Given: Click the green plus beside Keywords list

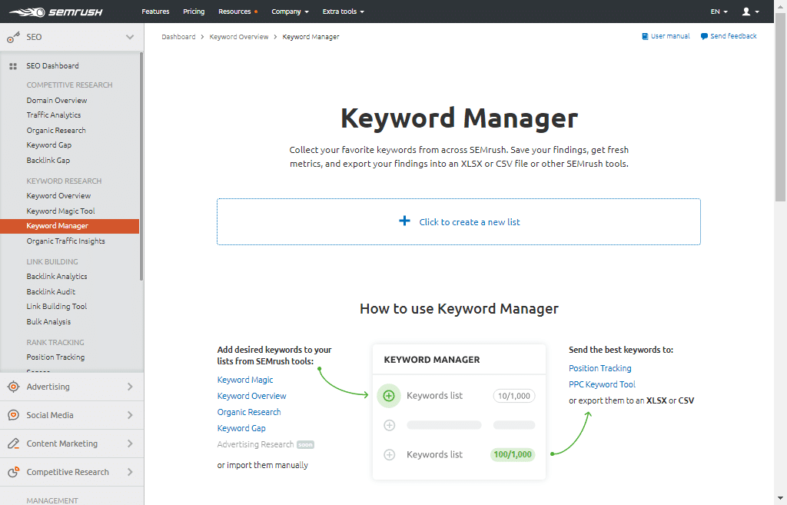Looking at the screenshot, I should (x=389, y=395).
